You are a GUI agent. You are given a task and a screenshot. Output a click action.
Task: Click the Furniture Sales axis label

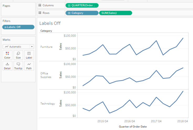coord(61,47)
